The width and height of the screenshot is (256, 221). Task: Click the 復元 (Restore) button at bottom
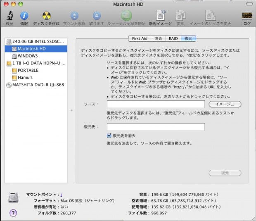[225, 173]
